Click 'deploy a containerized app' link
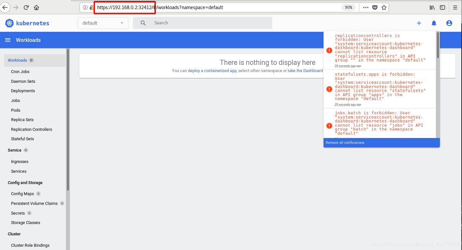The image size is (462, 250). click(x=212, y=71)
